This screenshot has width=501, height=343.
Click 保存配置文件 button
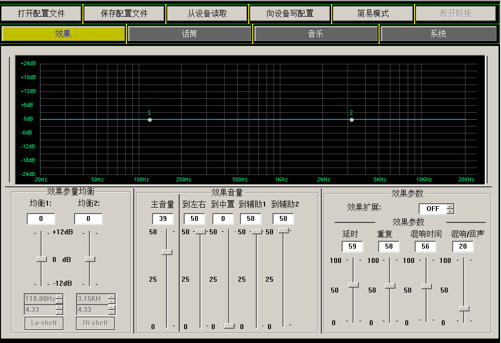click(124, 14)
